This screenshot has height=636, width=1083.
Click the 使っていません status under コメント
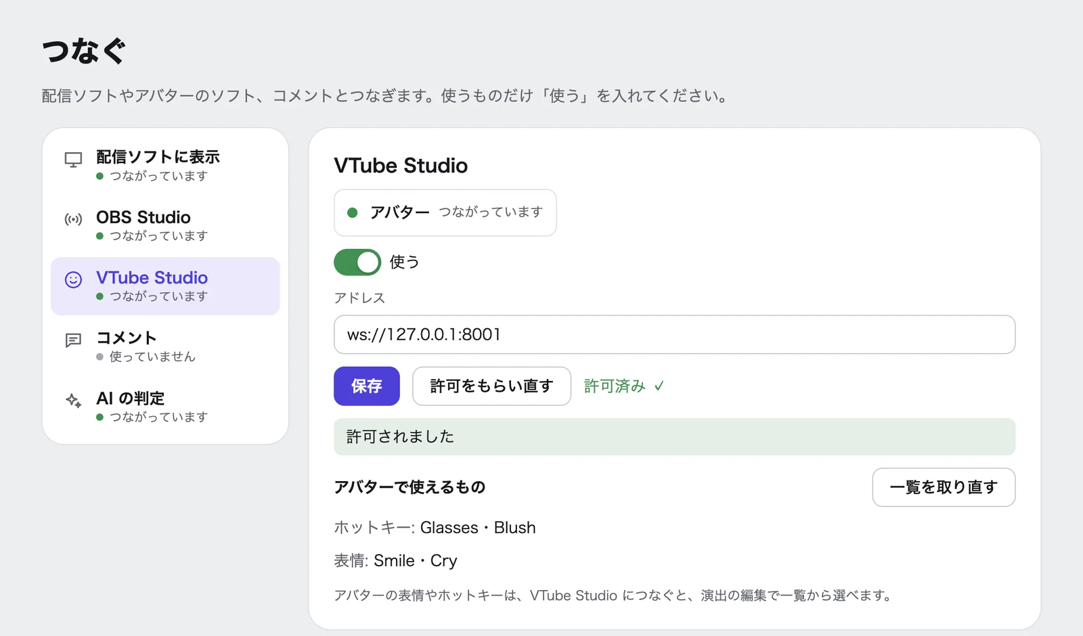(152, 357)
